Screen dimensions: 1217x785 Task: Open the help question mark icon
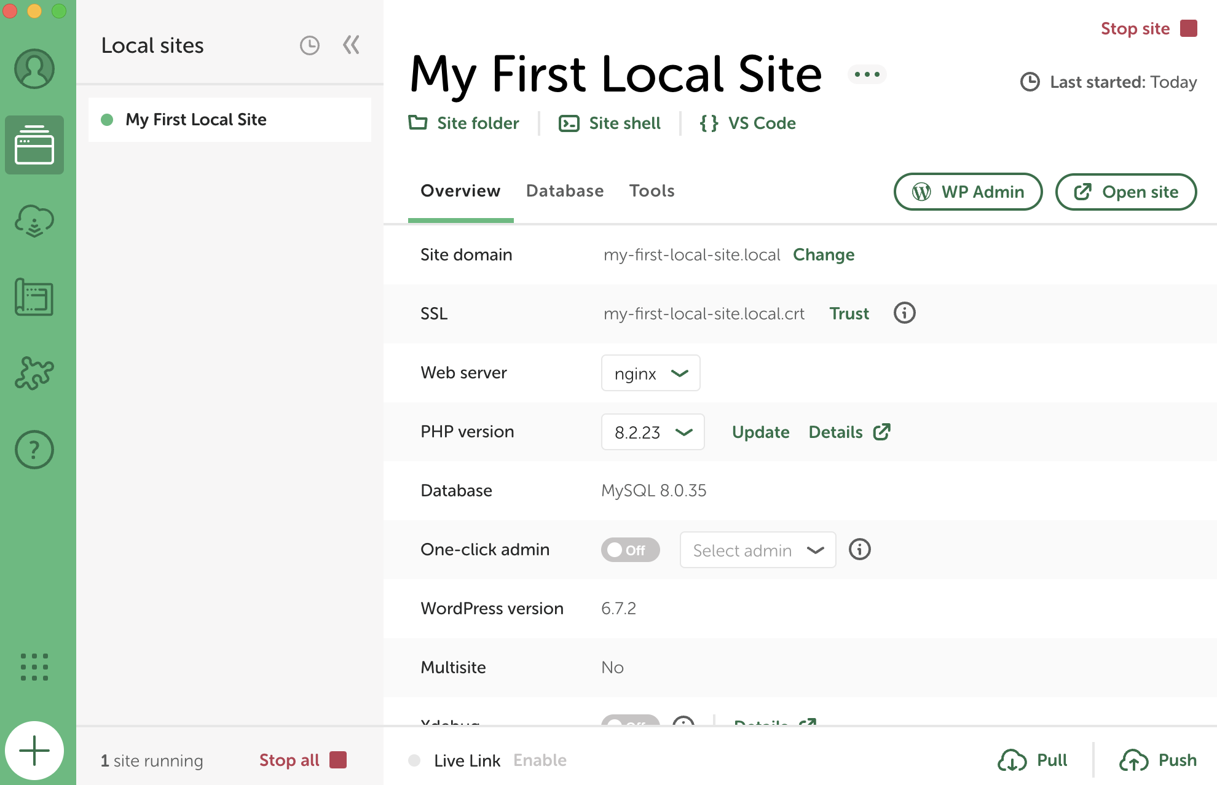[x=34, y=449]
